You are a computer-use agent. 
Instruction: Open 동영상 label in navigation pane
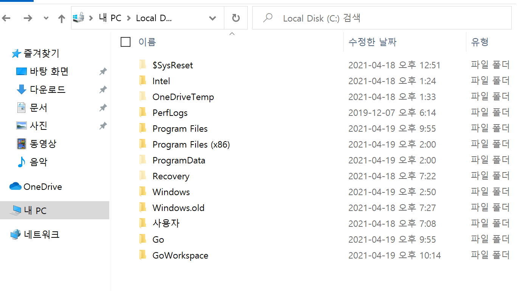click(43, 143)
